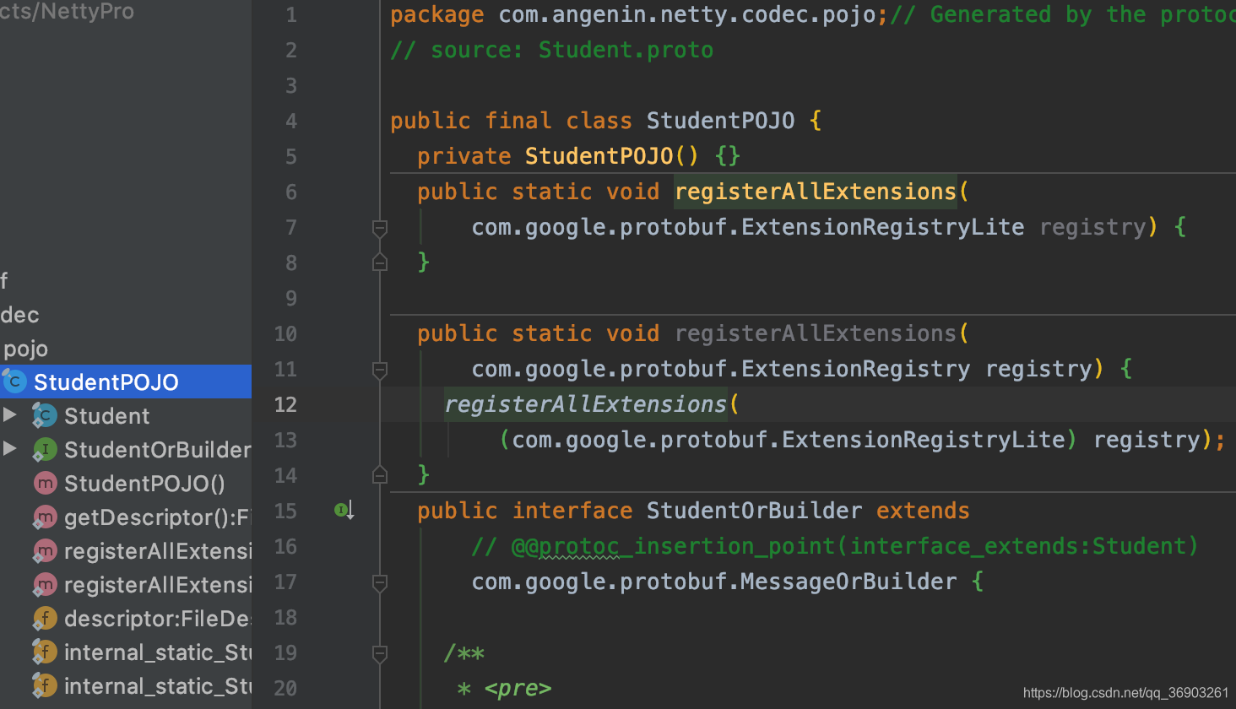
Task: Click highlighted registerAllExtensions on line 6
Action: tap(816, 192)
